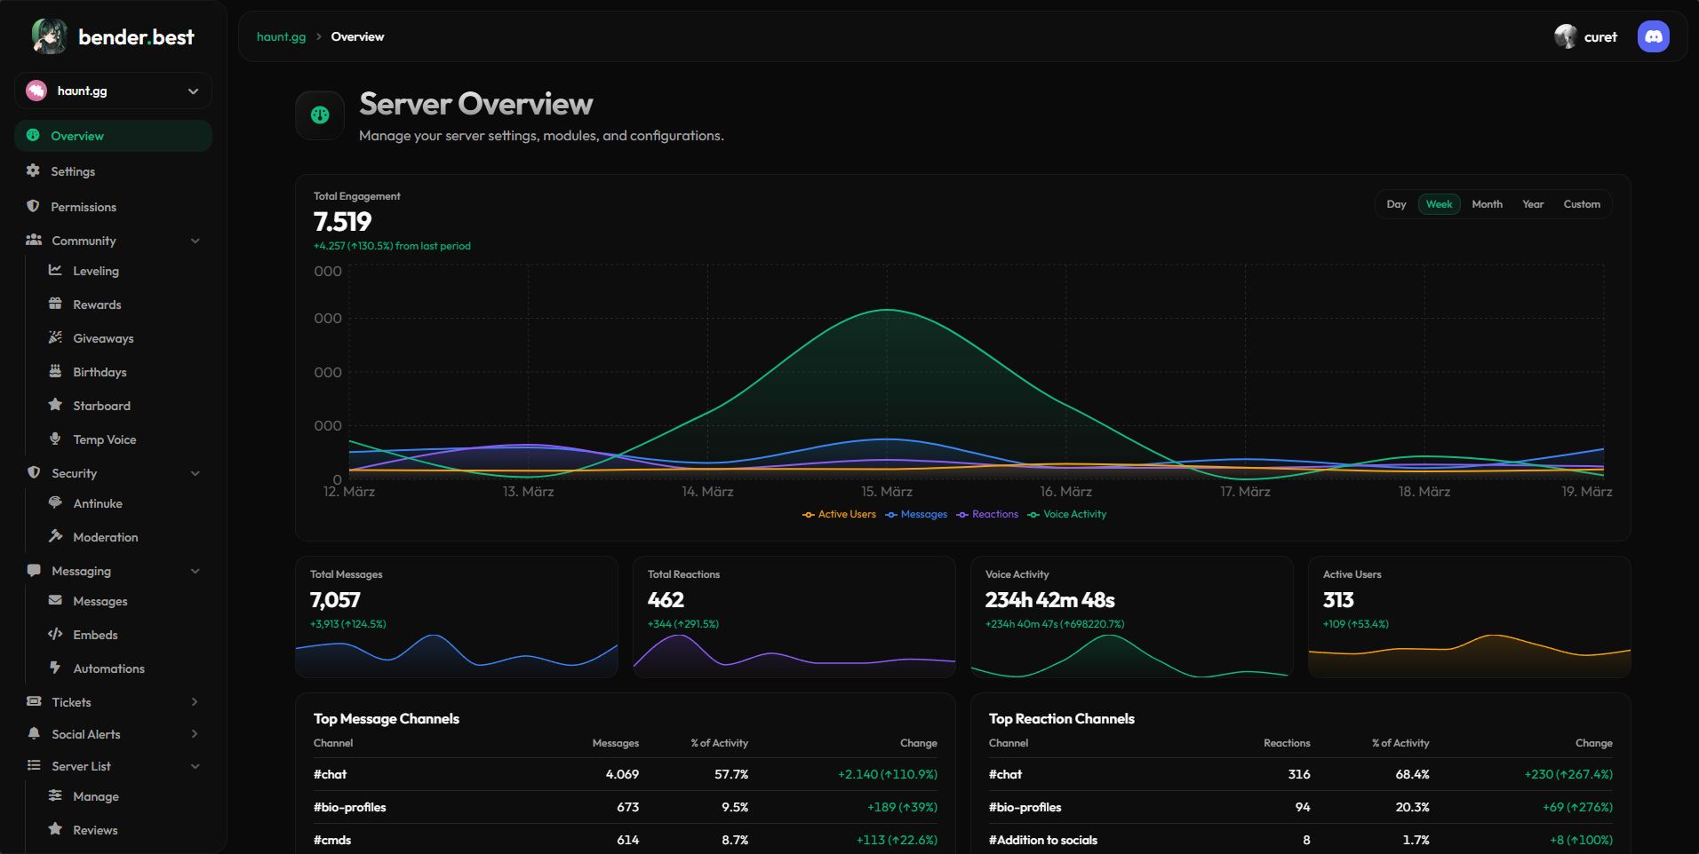
Task: Collapse the Community section chevron
Action: tap(195, 241)
